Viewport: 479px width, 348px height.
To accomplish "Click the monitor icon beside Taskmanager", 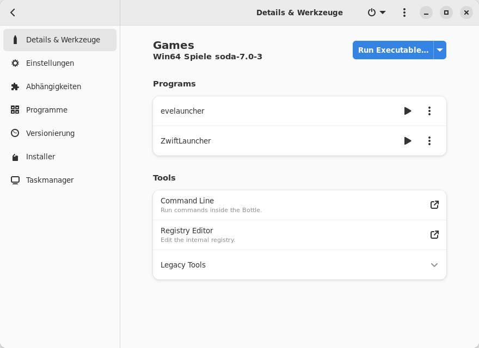I will click(x=15, y=180).
